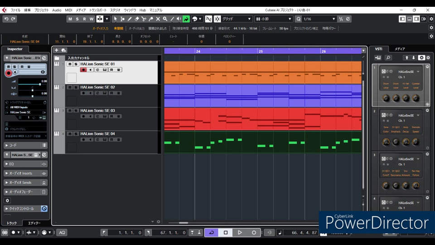The width and height of the screenshot is (435, 245).
Task: Open the Inspector edit channel settings 'e' icon
Action: click(44, 58)
